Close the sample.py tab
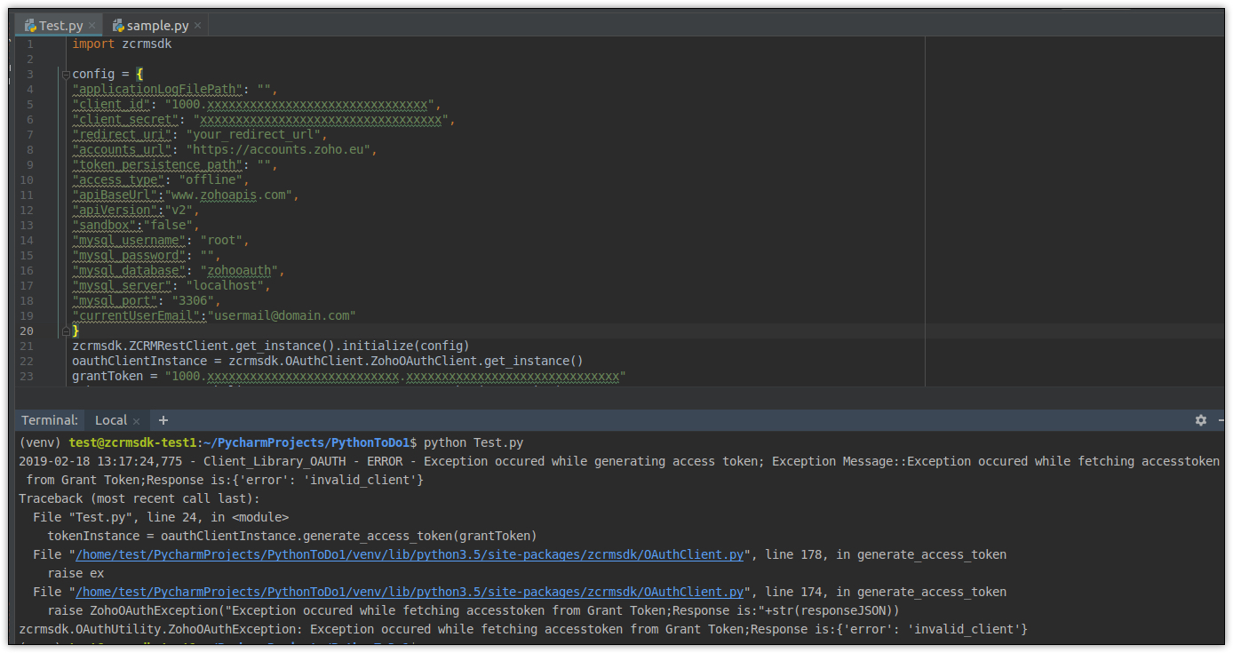 tap(196, 26)
